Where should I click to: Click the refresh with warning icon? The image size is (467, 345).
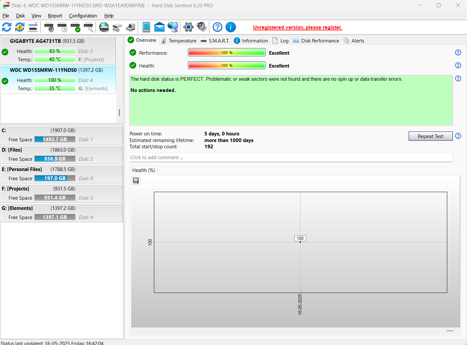point(20,27)
